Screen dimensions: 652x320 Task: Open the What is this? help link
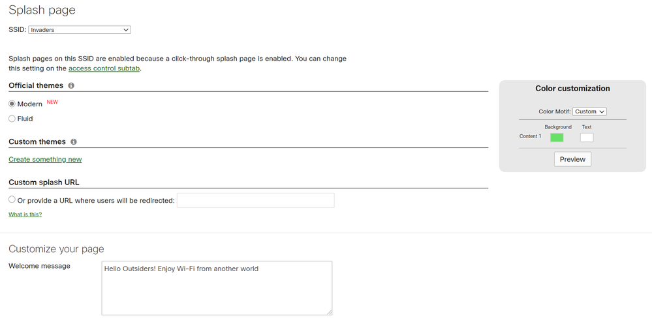point(25,214)
